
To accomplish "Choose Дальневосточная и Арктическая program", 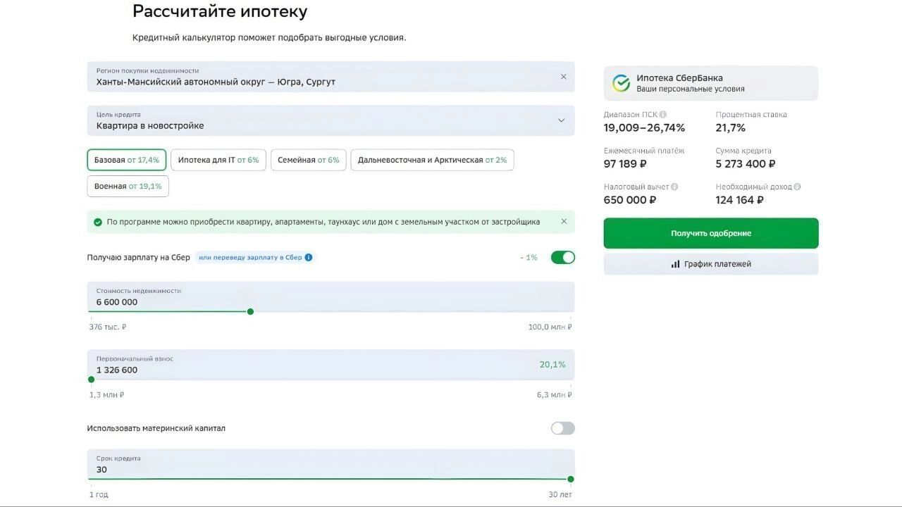I will tap(432, 161).
